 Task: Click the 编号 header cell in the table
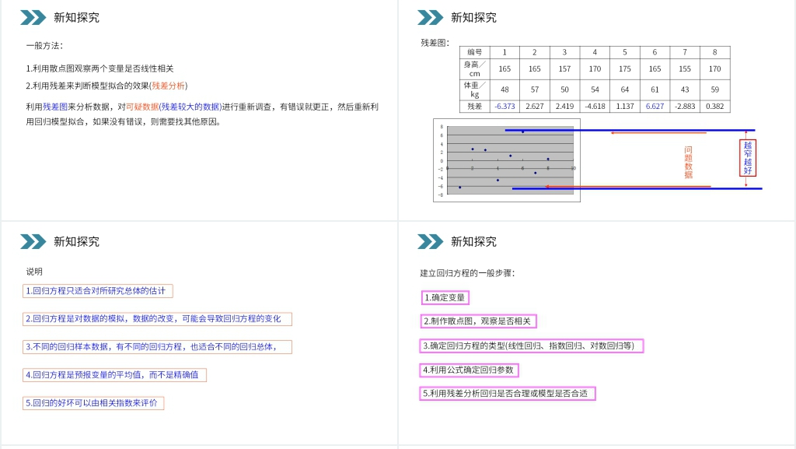[474, 52]
